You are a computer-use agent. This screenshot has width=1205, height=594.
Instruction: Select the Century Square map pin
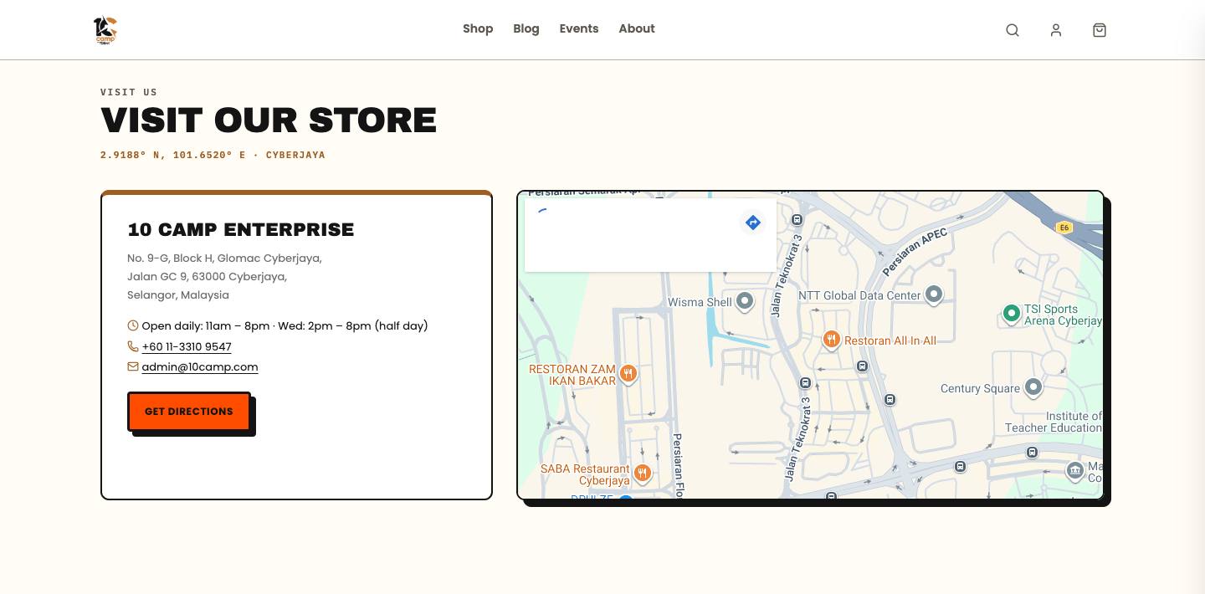tap(1033, 387)
